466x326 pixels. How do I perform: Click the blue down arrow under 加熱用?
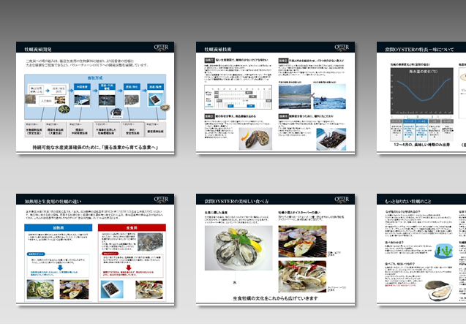pos(60,268)
